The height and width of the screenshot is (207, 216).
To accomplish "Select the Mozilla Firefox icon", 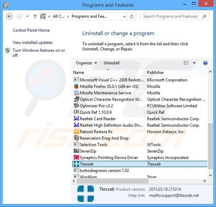I will (76, 86).
